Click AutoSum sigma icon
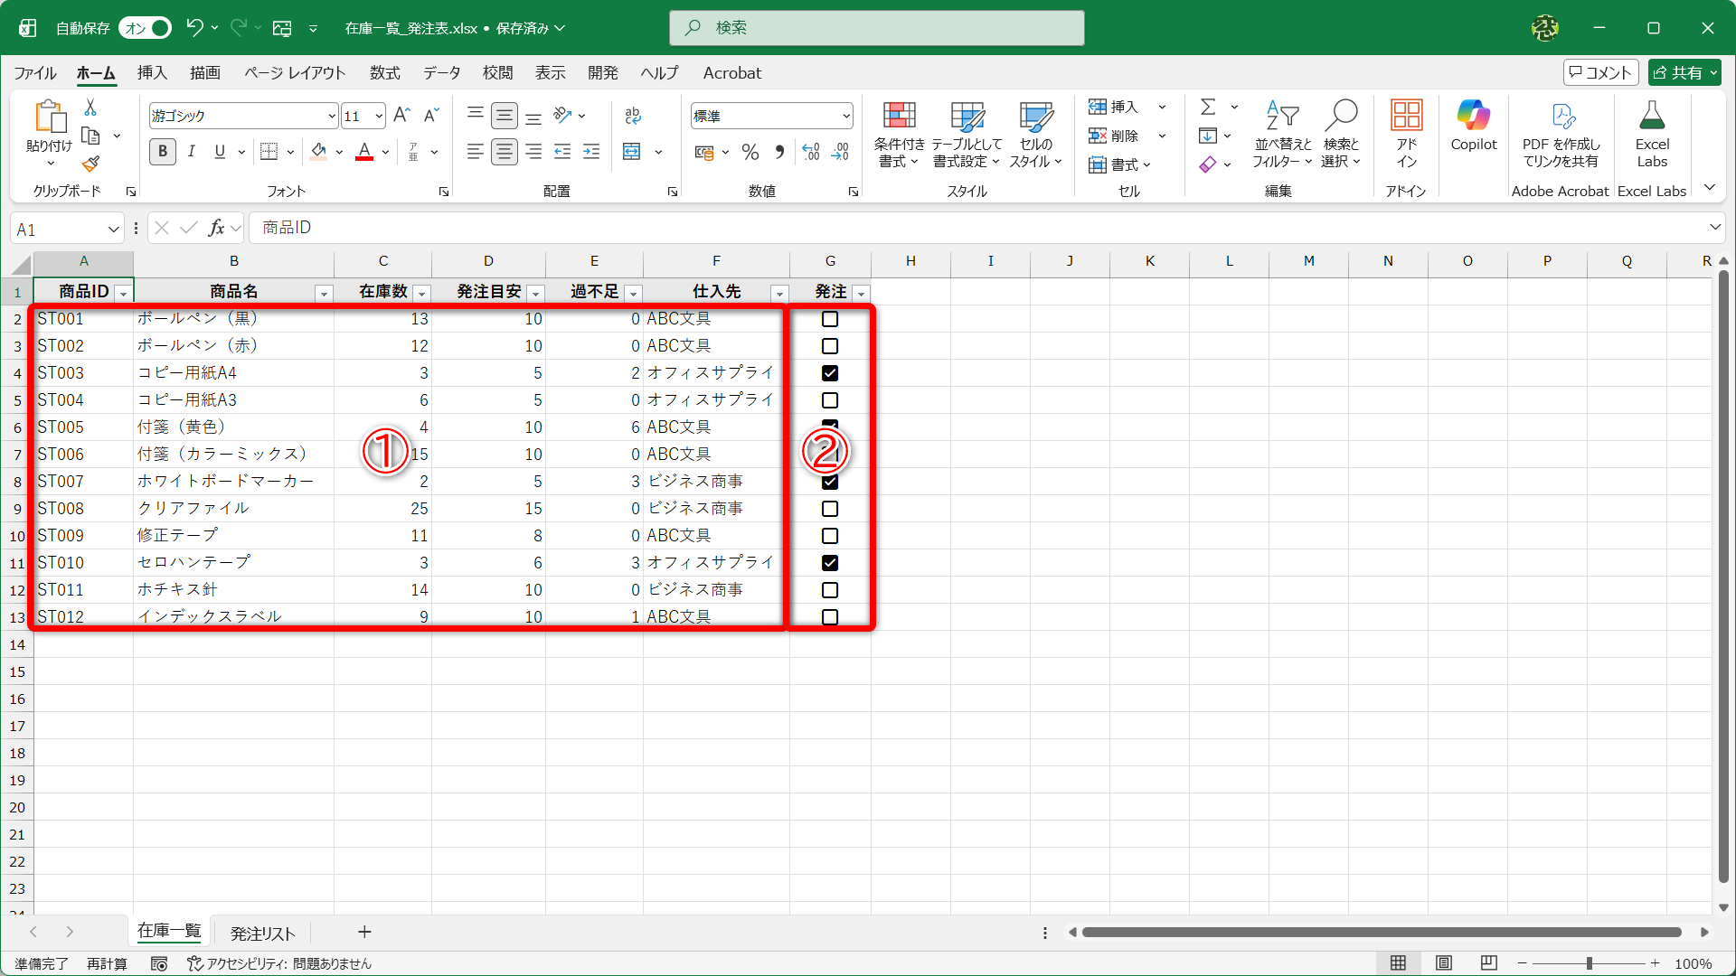The height and width of the screenshot is (976, 1736). [1208, 107]
